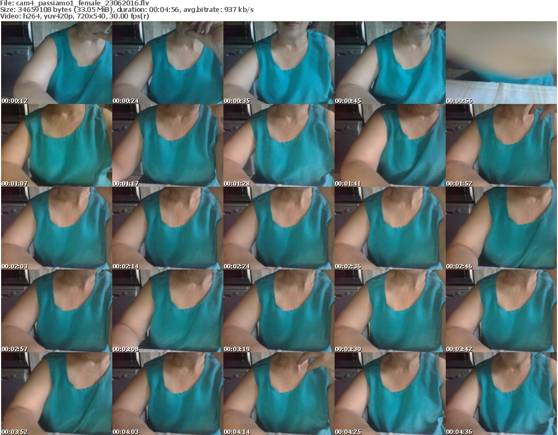View the snapshot timestamped 00:04:36

click(501, 394)
